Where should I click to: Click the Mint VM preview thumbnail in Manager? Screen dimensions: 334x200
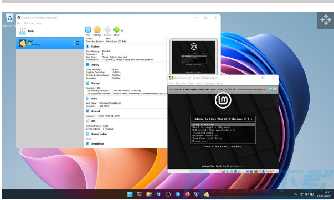point(194,57)
